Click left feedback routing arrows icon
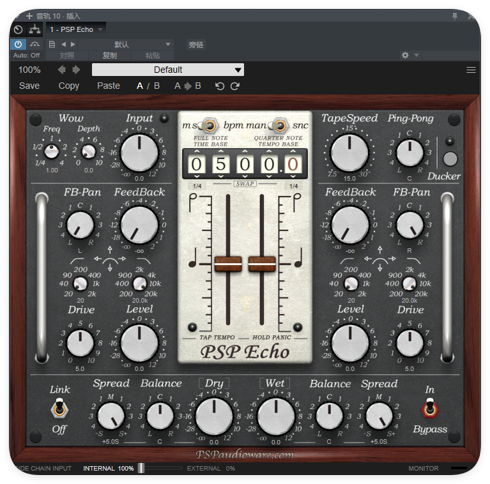Viewport: 490px width, 484px height. tap(110, 259)
